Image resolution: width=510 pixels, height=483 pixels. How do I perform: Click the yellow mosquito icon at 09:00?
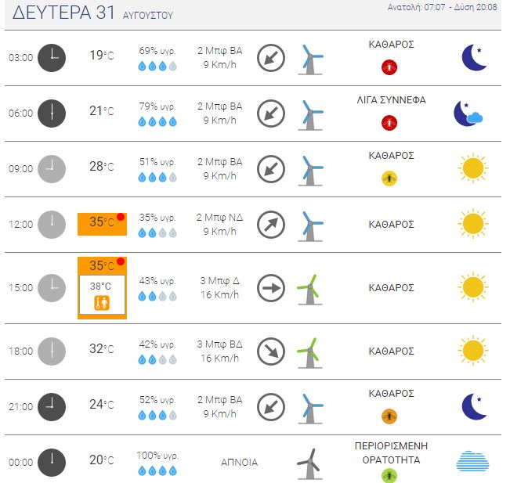(389, 178)
